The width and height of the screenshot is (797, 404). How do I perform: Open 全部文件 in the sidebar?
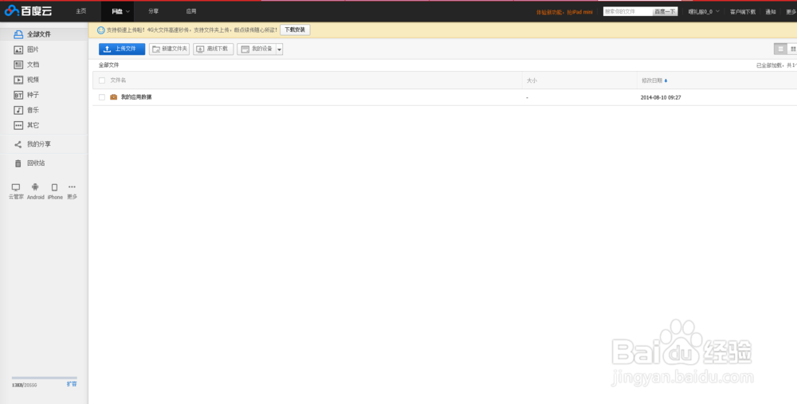pyautogui.click(x=44, y=34)
